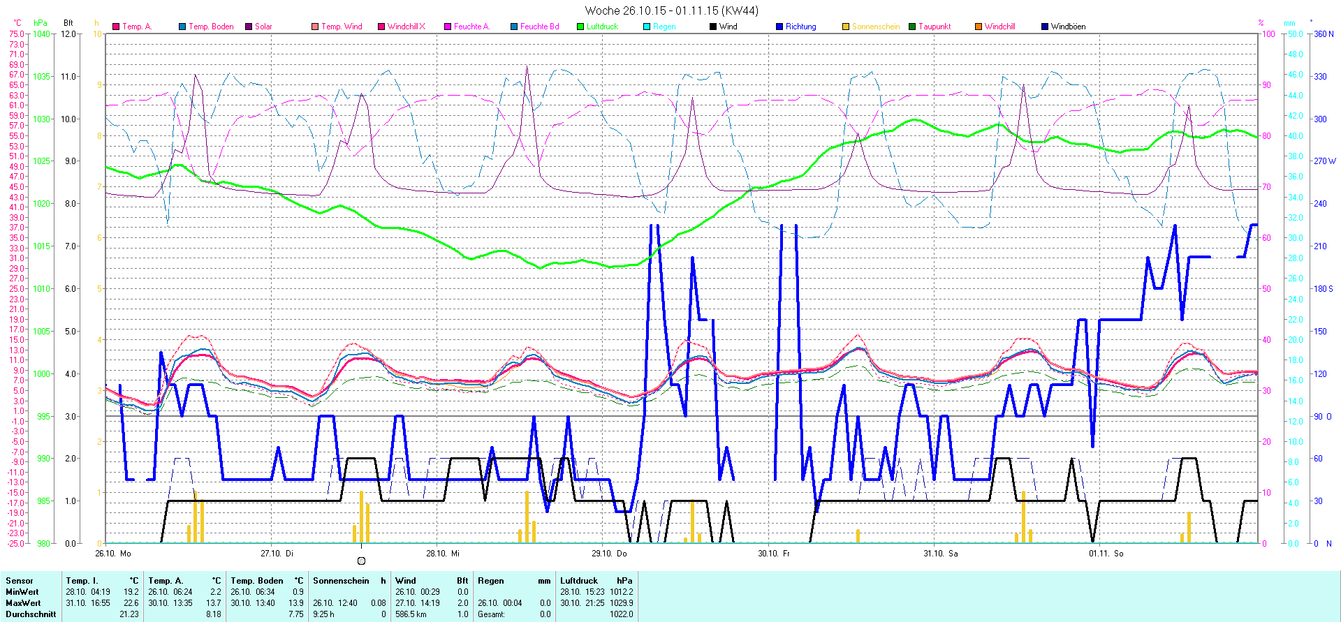Click the Temp. Boden legend color square

pos(182,27)
